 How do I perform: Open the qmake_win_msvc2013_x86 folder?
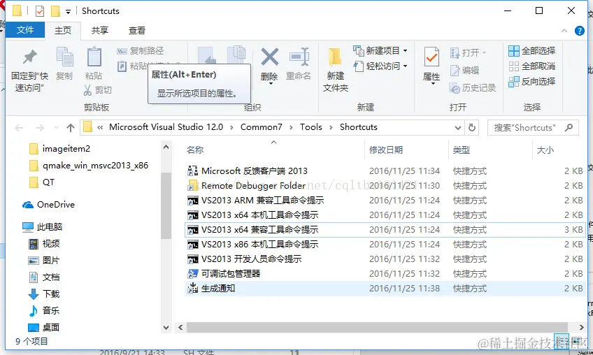pos(89,166)
